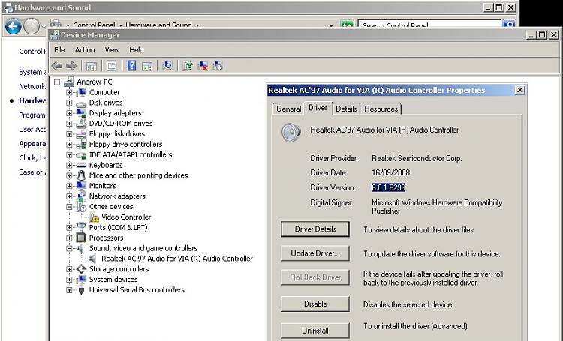
Task: Click the Processors chip icon
Action: [81, 238]
